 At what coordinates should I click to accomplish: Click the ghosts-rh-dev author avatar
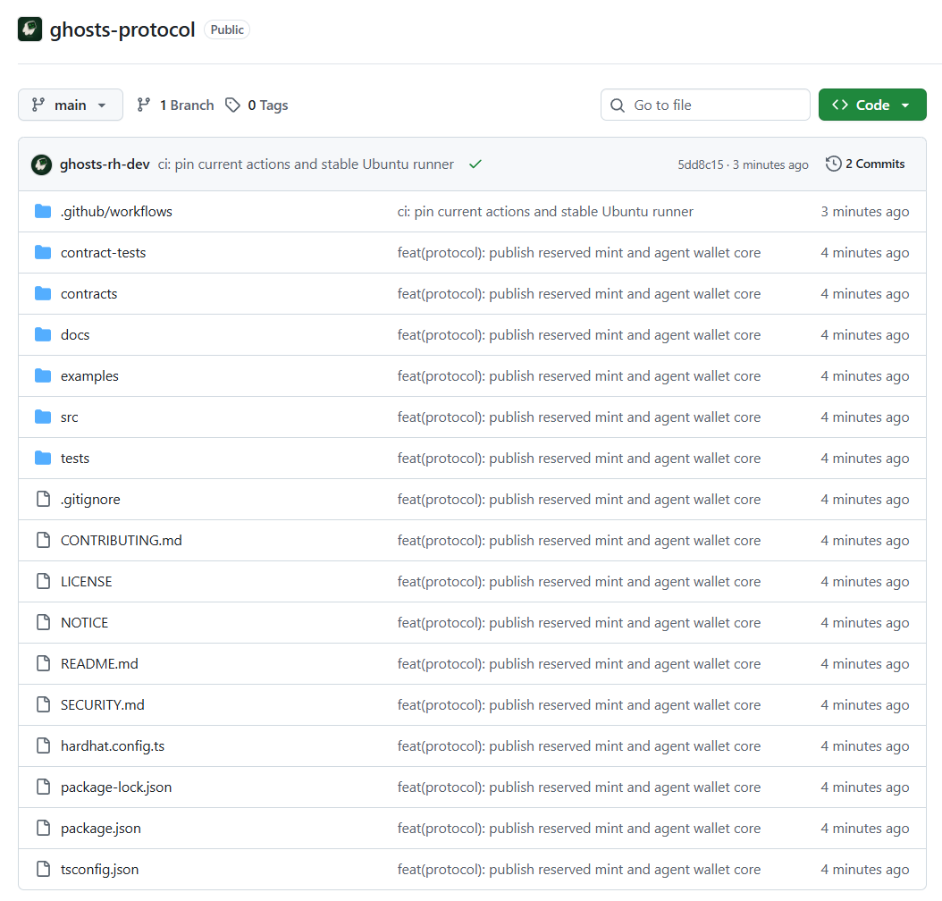[41, 164]
